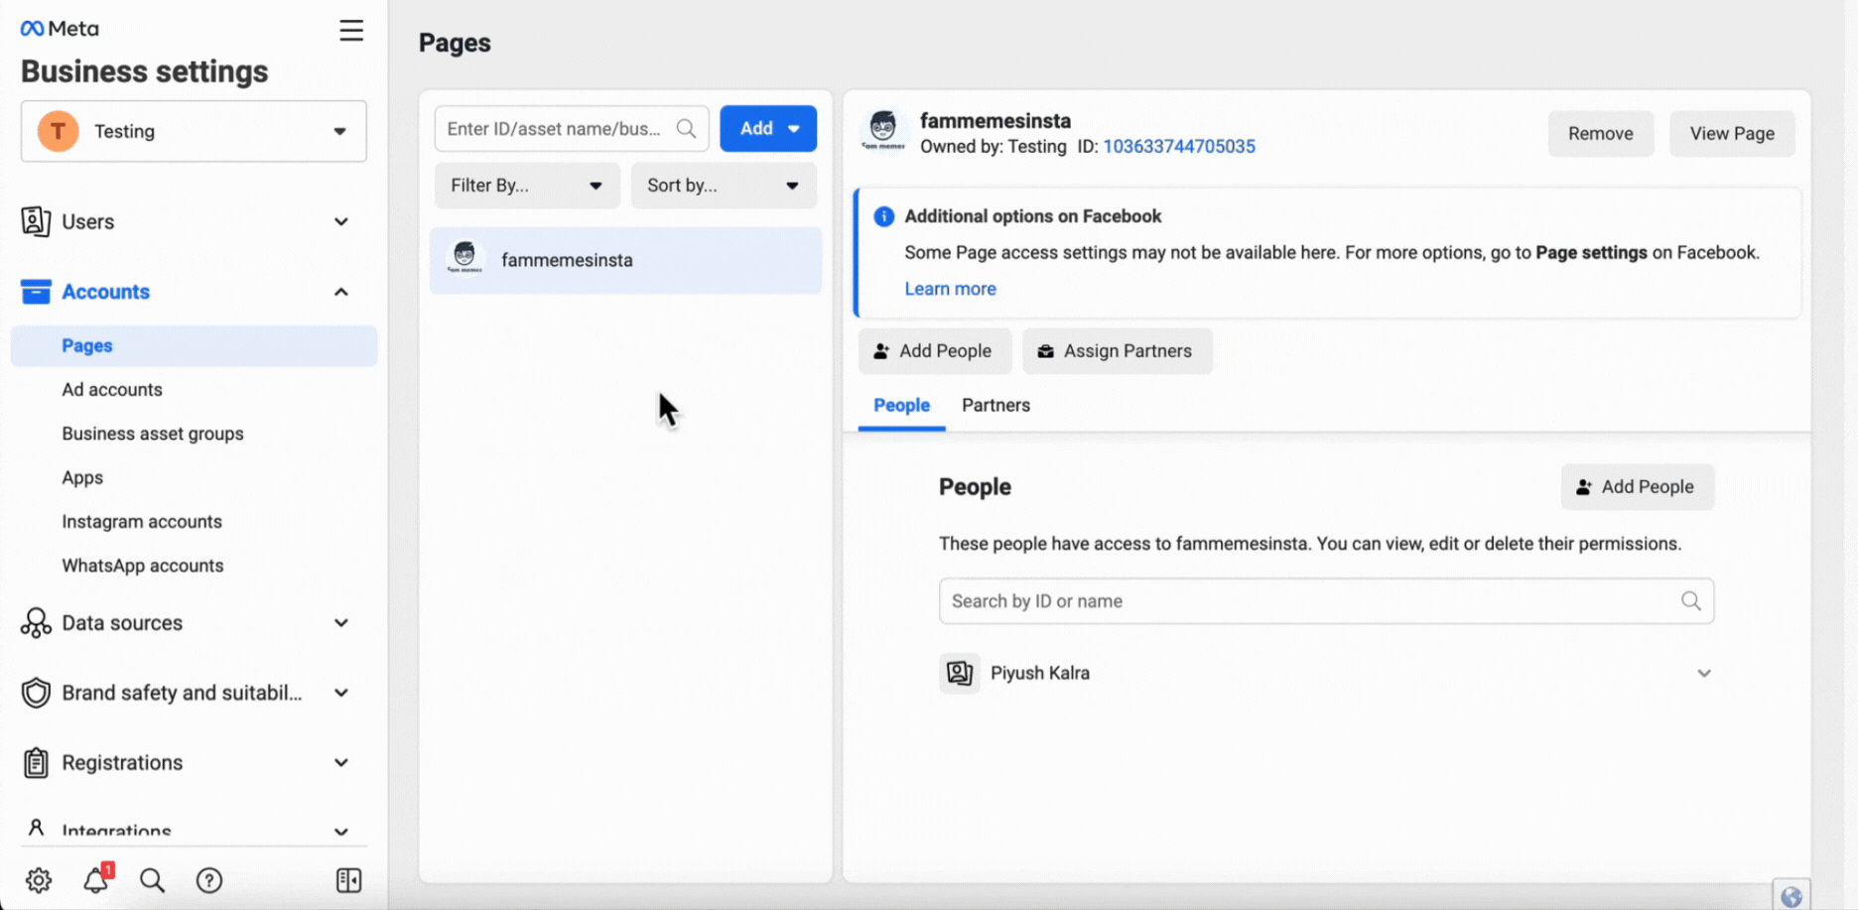The width and height of the screenshot is (1858, 910).
Task: Click the info icon in the notice
Action: [x=883, y=216]
